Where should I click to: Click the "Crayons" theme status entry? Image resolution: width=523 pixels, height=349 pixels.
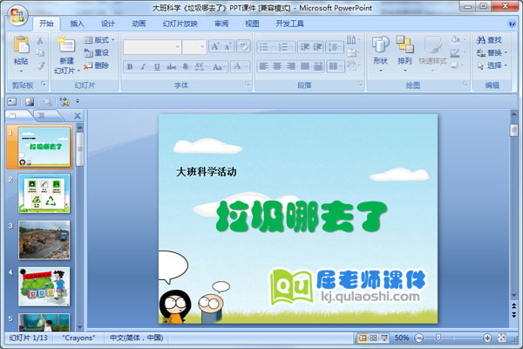[78, 338]
